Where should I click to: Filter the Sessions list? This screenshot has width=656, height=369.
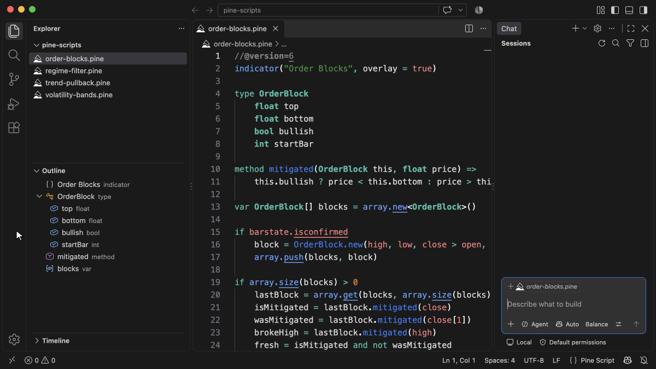point(630,43)
